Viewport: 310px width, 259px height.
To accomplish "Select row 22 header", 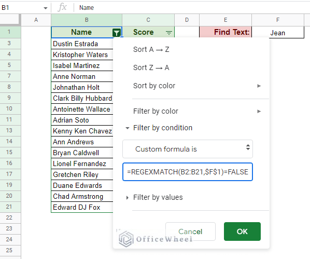I will (10, 217).
